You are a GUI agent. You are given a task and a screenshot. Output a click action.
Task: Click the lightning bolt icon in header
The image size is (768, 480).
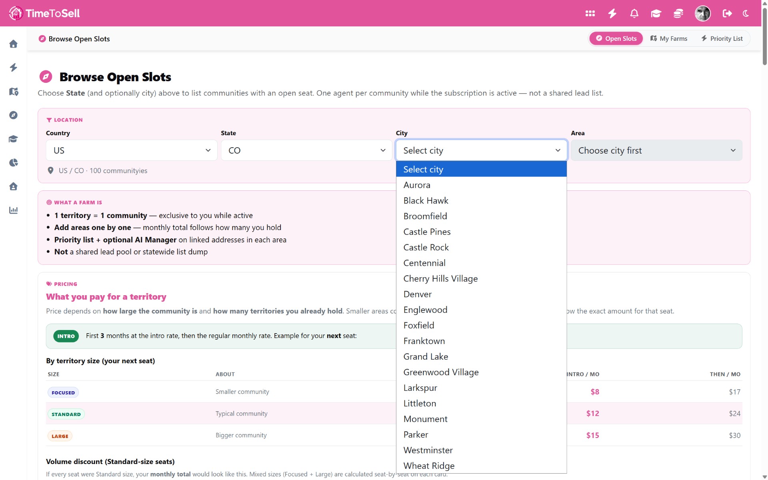coord(612,13)
